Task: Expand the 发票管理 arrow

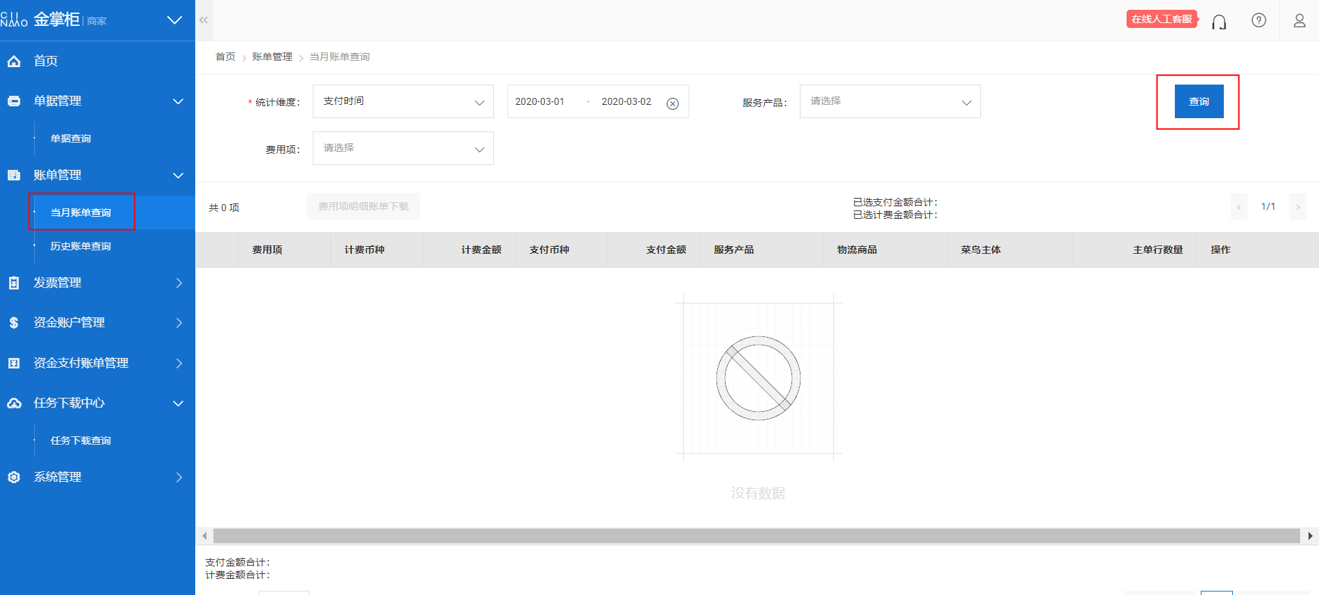Action: coord(179,283)
